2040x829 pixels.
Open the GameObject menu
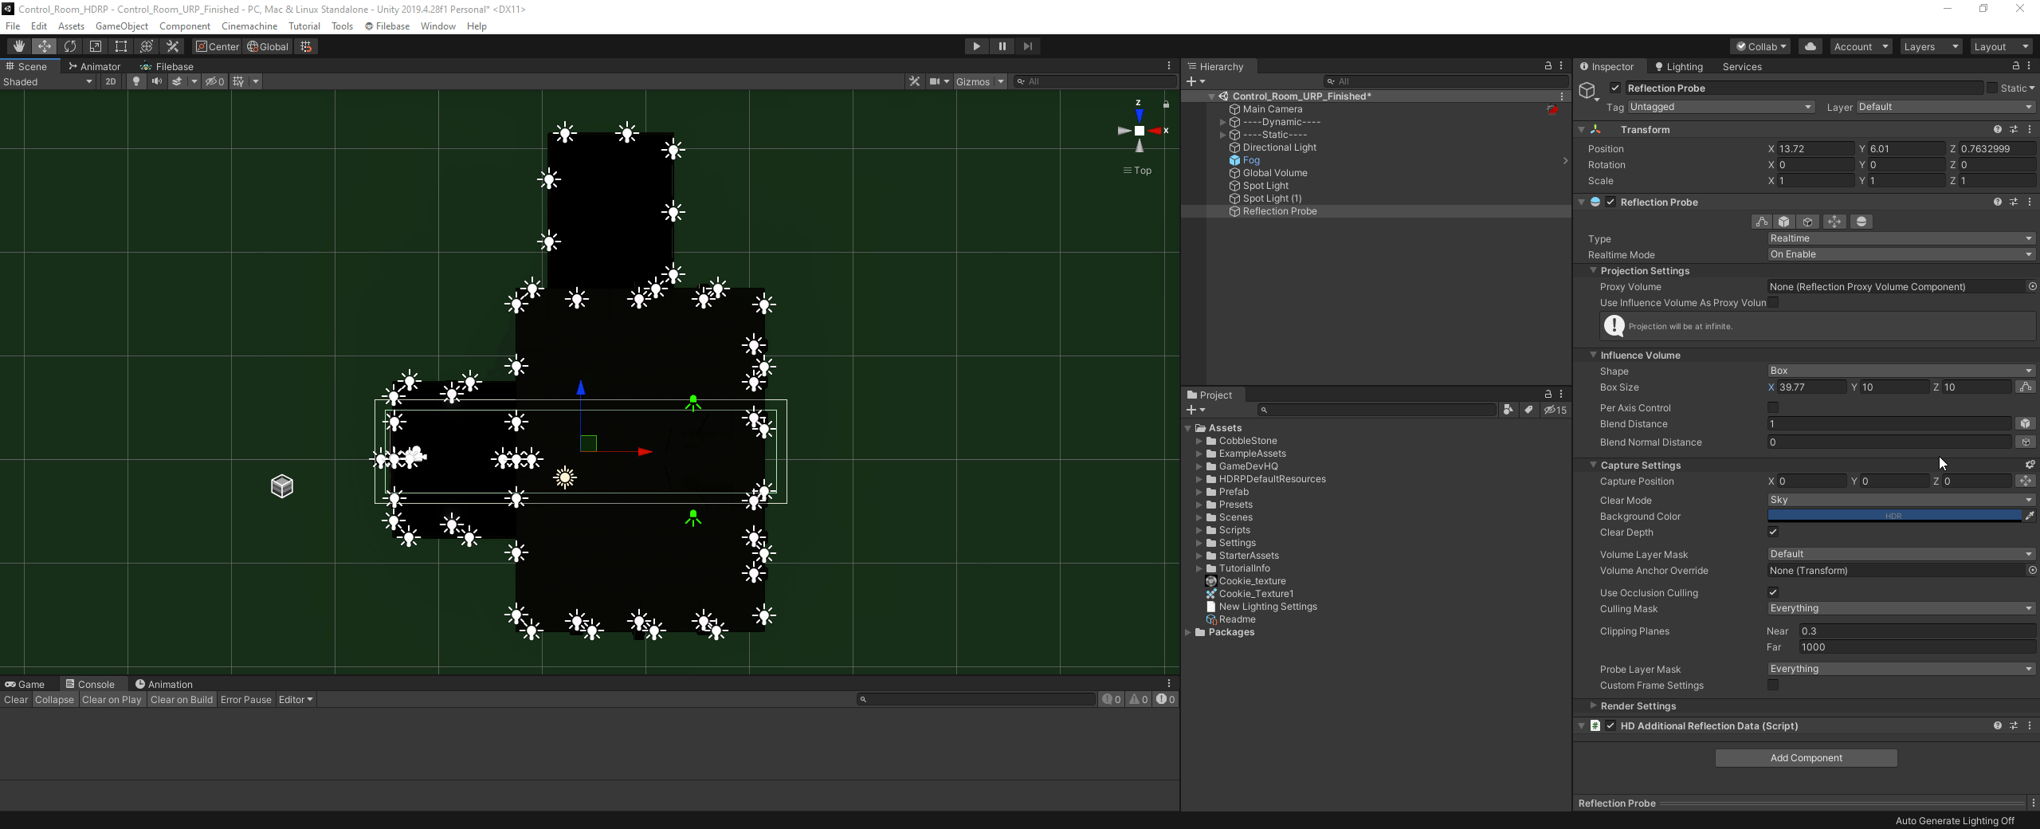point(121,26)
